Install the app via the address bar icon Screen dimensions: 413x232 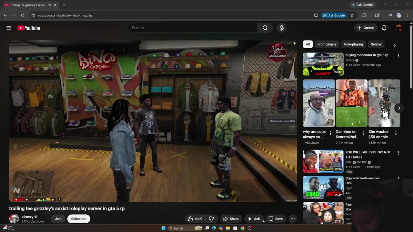[316, 15]
